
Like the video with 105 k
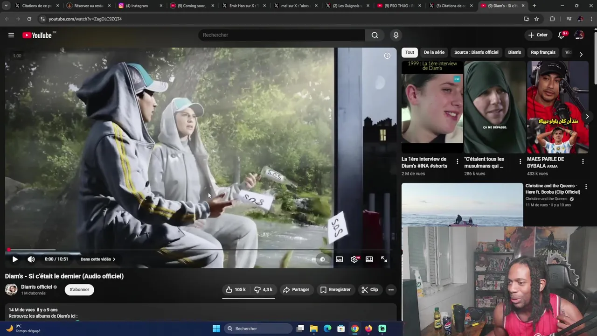tap(236, 290)
